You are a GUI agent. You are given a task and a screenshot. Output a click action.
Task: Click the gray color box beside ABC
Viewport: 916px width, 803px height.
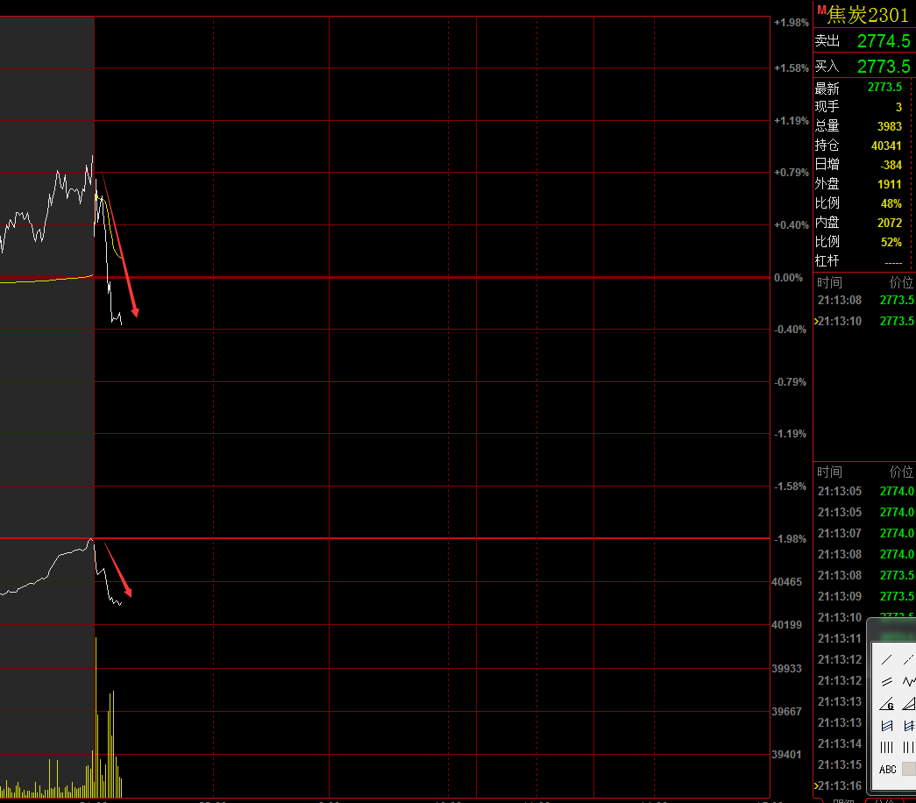909,769
